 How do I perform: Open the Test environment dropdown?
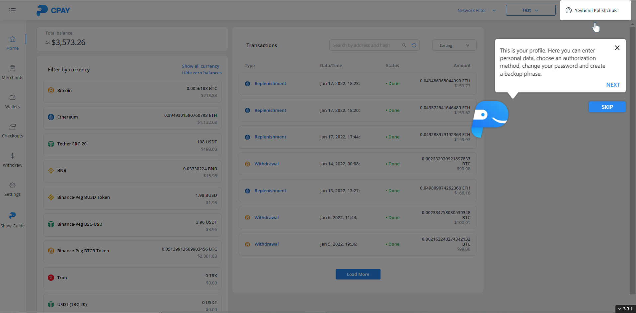coord(530,10)
